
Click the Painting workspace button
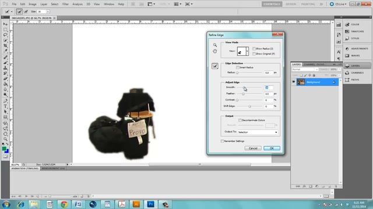click(x=308, y=4)
